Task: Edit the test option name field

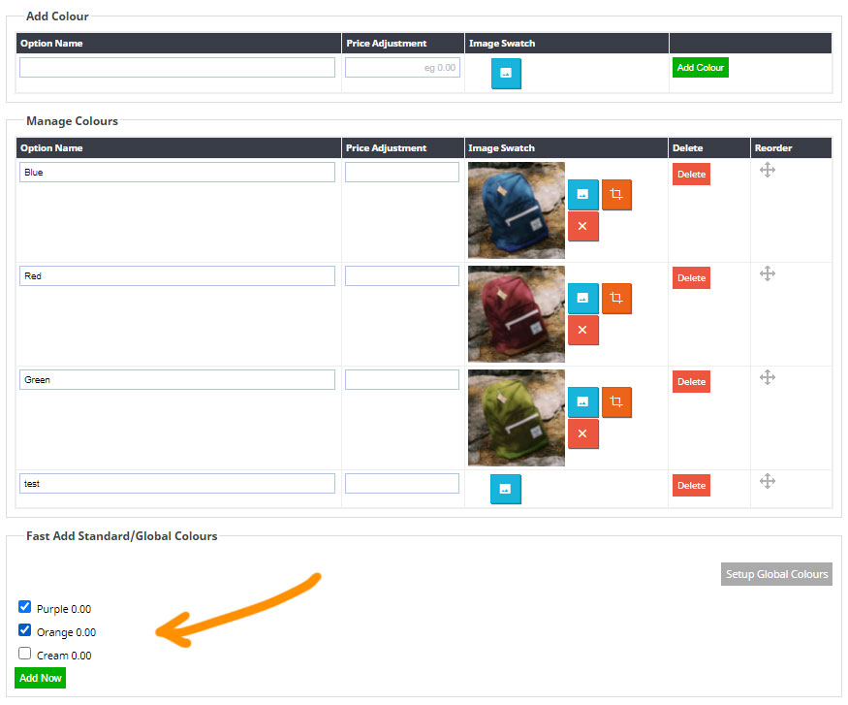Action: tap(176, 484)
